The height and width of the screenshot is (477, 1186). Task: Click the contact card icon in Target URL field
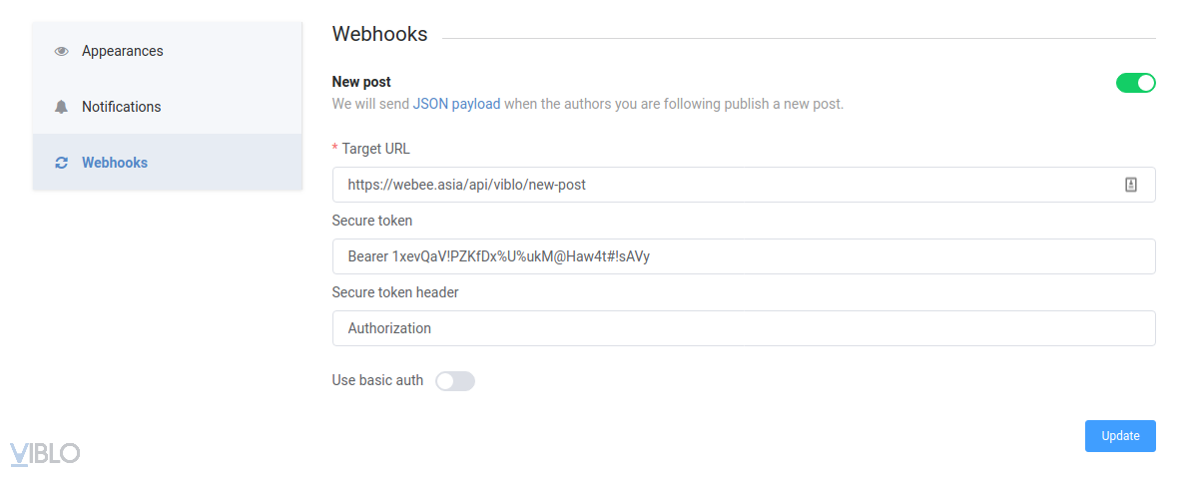1131,185
